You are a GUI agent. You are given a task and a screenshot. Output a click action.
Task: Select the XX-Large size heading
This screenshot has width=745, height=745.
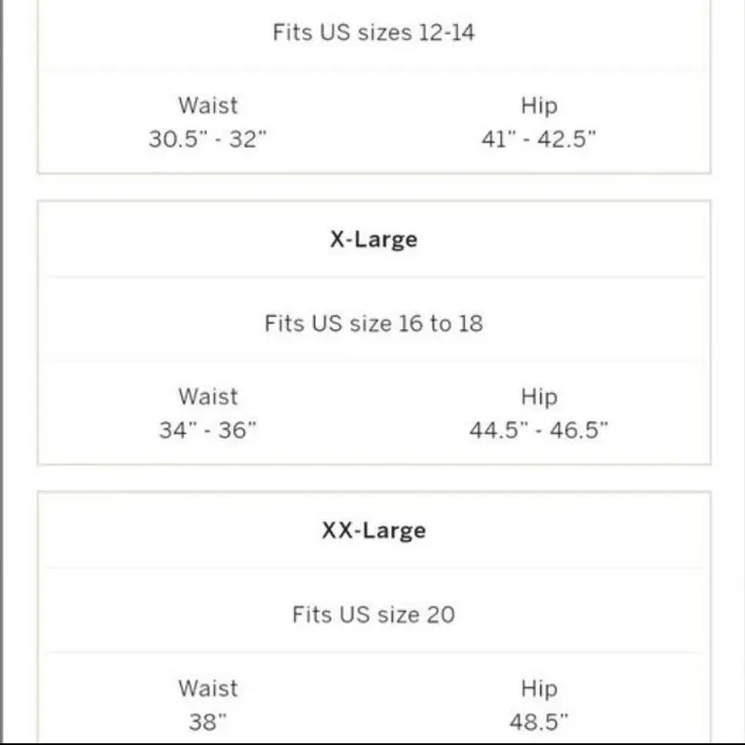372,530
